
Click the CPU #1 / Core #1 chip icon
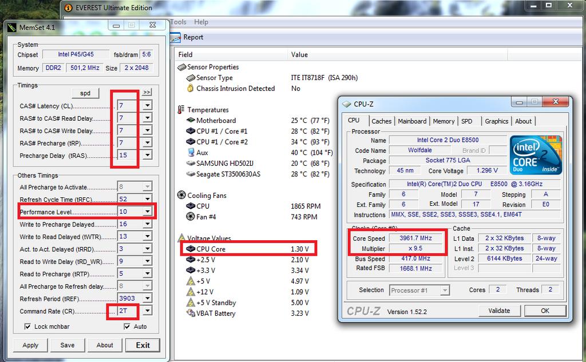click(x=191, y=131)
